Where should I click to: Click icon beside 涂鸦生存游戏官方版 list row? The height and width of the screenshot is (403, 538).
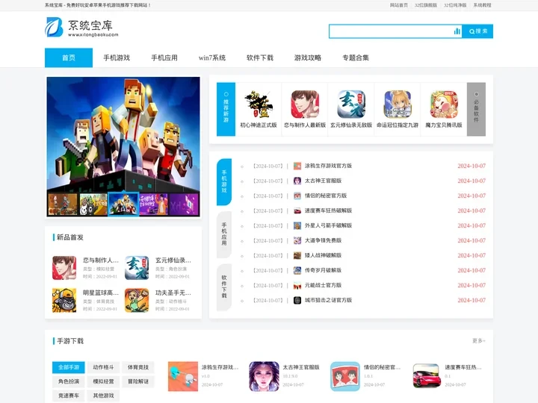pyautogui.click(x=297, y=166)
